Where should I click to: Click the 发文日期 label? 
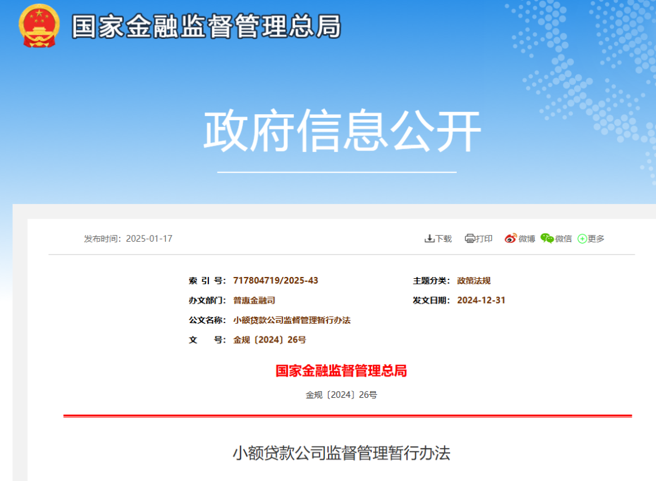(431, 300)
